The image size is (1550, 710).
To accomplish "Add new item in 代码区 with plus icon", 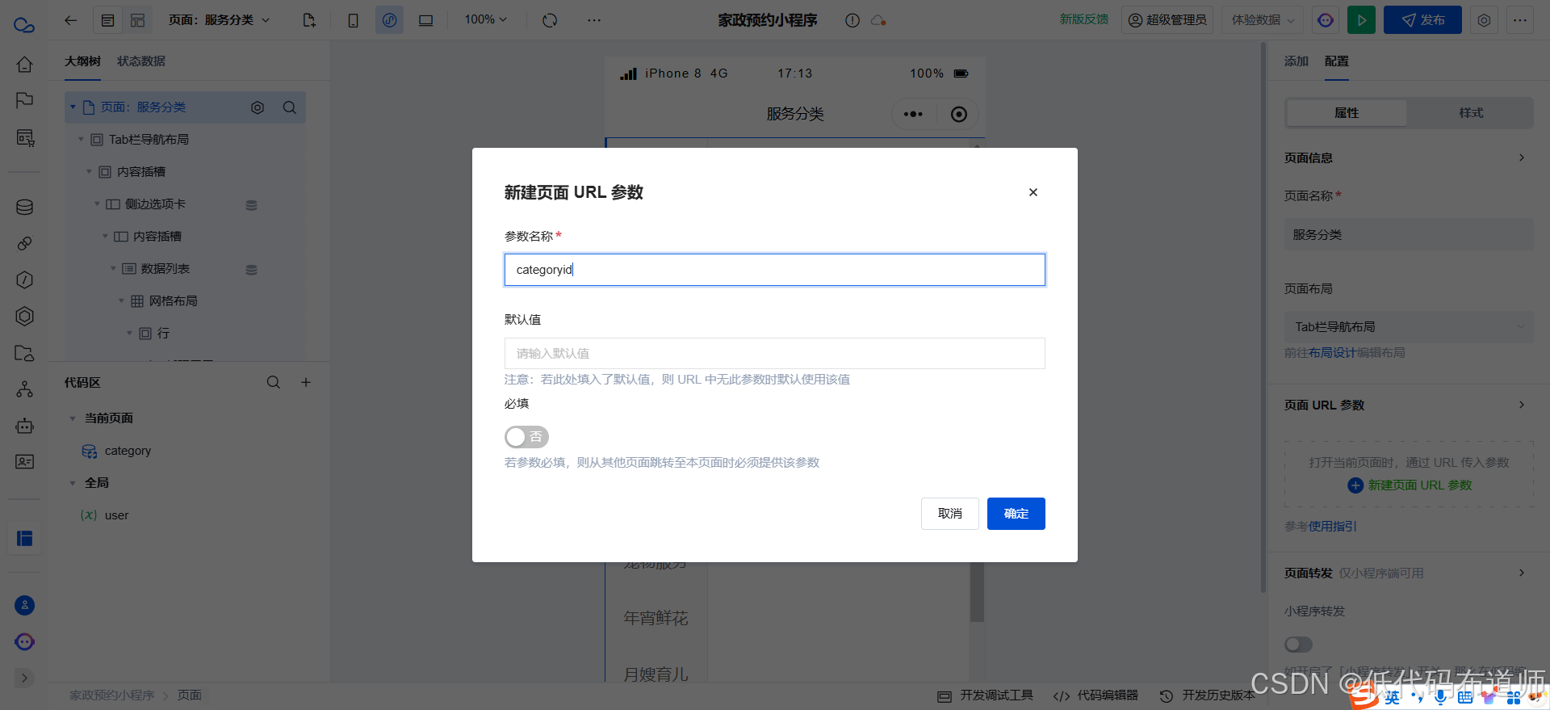I will pos(306,382).
